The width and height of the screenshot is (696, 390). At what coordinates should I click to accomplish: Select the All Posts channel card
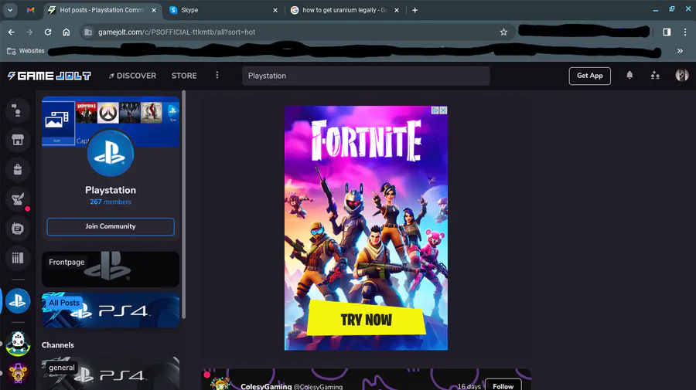111,310
